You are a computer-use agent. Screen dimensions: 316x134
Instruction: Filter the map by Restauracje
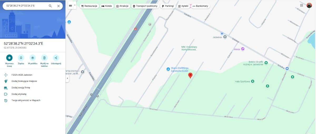89,6
